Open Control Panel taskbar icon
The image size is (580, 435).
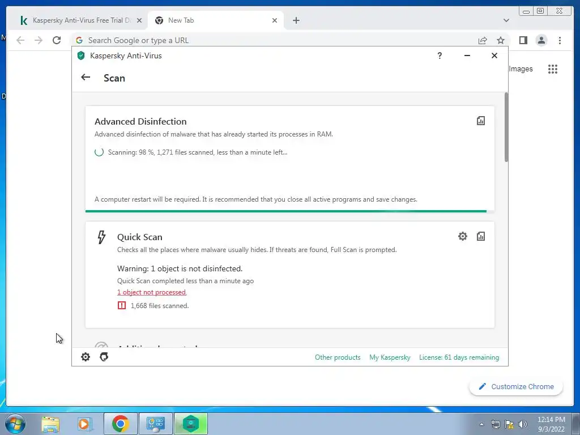click(x=155, y=424)
